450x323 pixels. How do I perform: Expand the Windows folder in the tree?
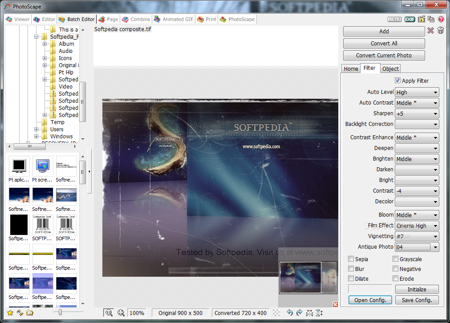tap(36, 136)
